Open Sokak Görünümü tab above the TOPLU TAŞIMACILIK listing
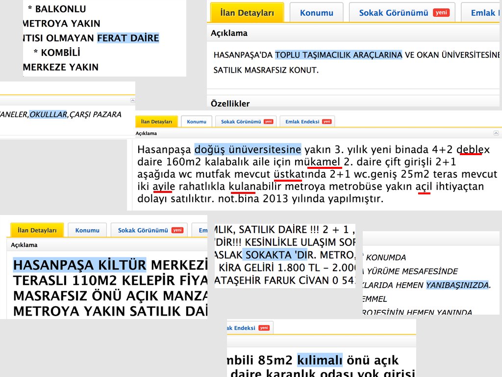502x377 pixels. click(x=402, y=12)
